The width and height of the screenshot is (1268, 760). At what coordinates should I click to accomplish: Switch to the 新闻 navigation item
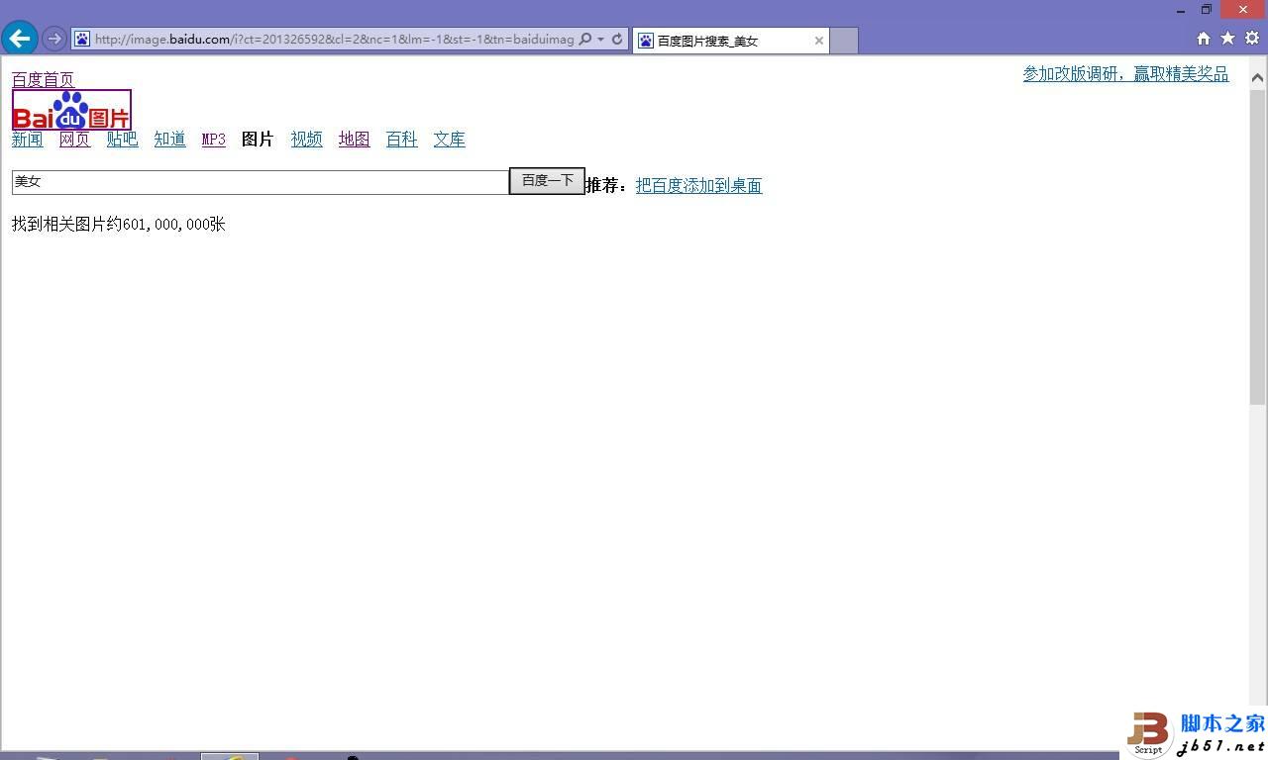(x=27, y=139)
